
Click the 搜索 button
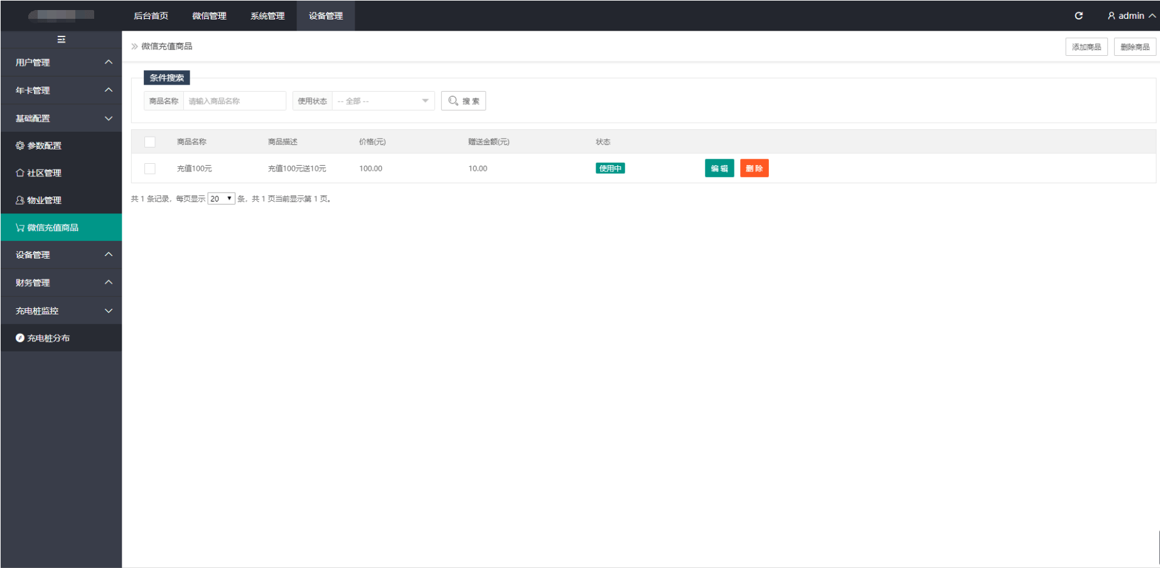[x=464, y=101]
